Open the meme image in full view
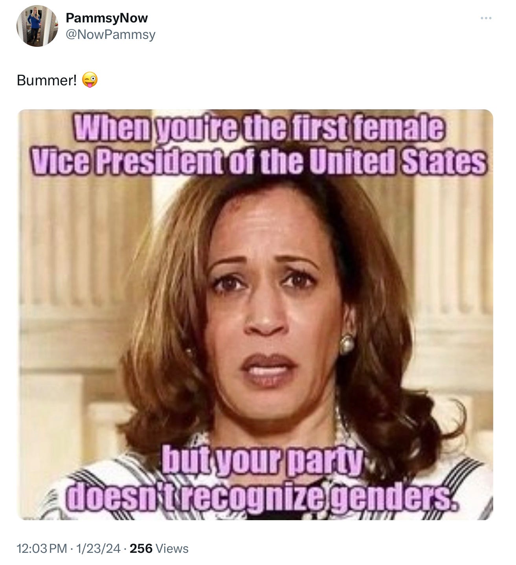The image size is (516, 565). point(255,315)
